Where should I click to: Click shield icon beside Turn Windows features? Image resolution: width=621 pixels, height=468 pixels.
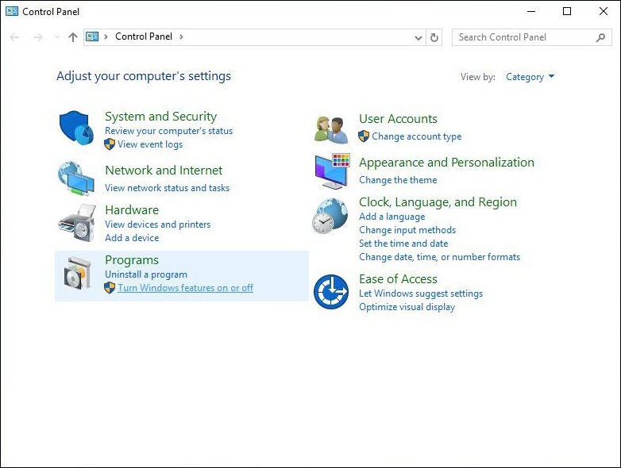coord(110,288)
